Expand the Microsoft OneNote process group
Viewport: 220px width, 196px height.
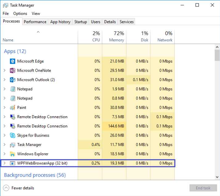click(5, 71)
